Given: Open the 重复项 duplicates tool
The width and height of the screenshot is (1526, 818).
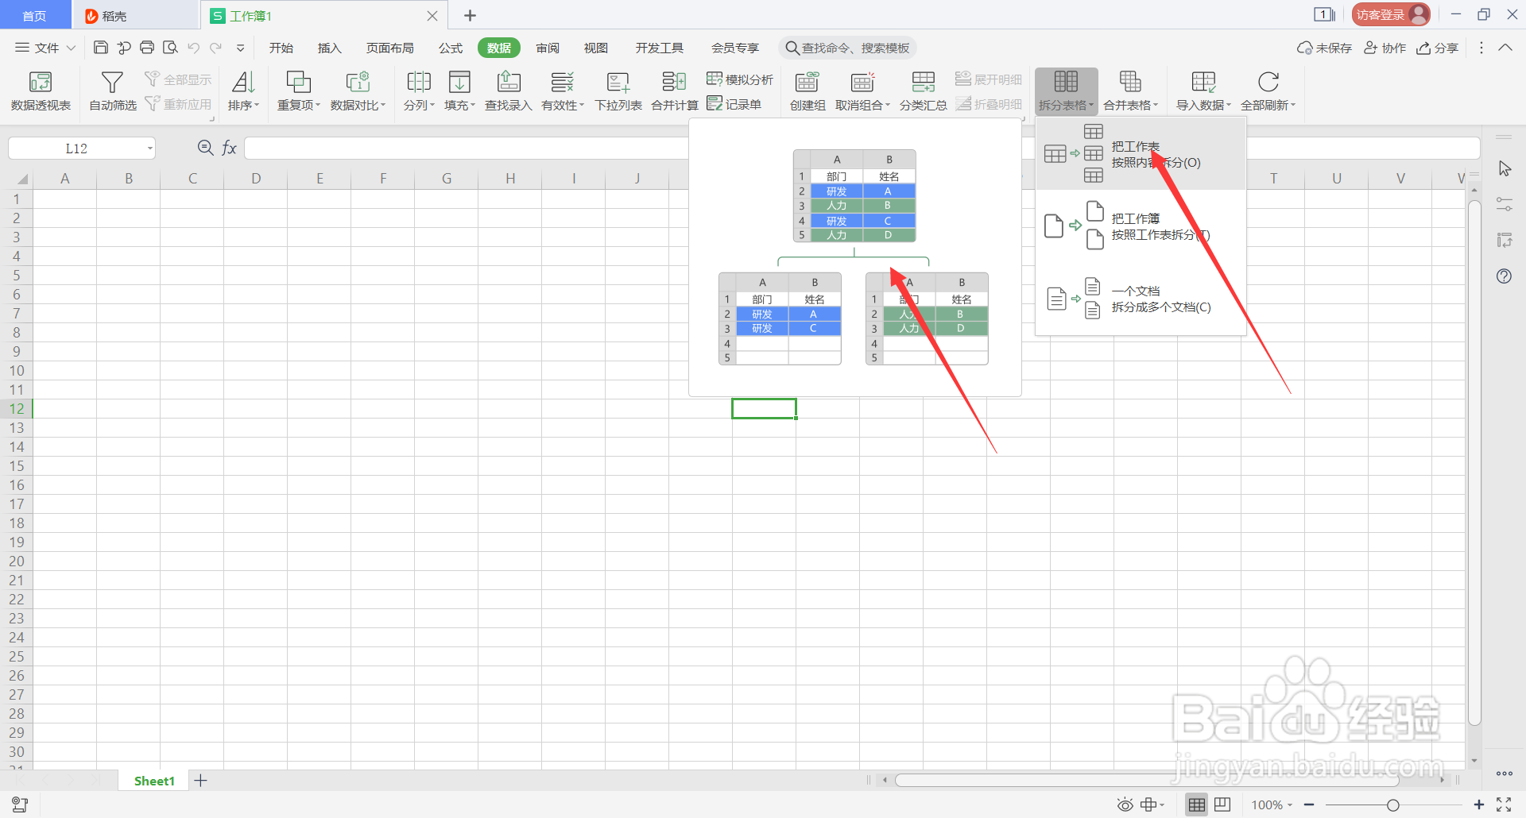Looking at the screenshot, I should 298,91.
